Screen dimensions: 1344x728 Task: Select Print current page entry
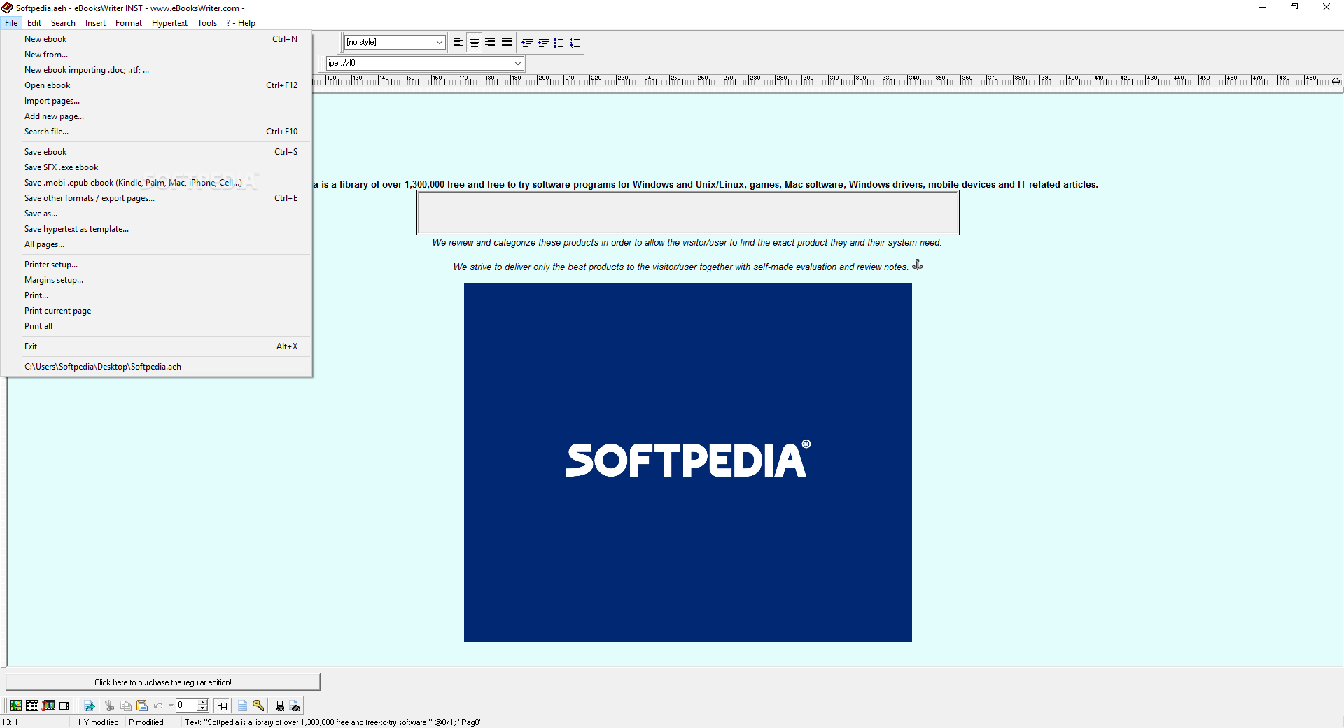(157, 311)
